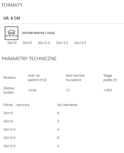Select the 30x19 format label

[x=27, y=43]
